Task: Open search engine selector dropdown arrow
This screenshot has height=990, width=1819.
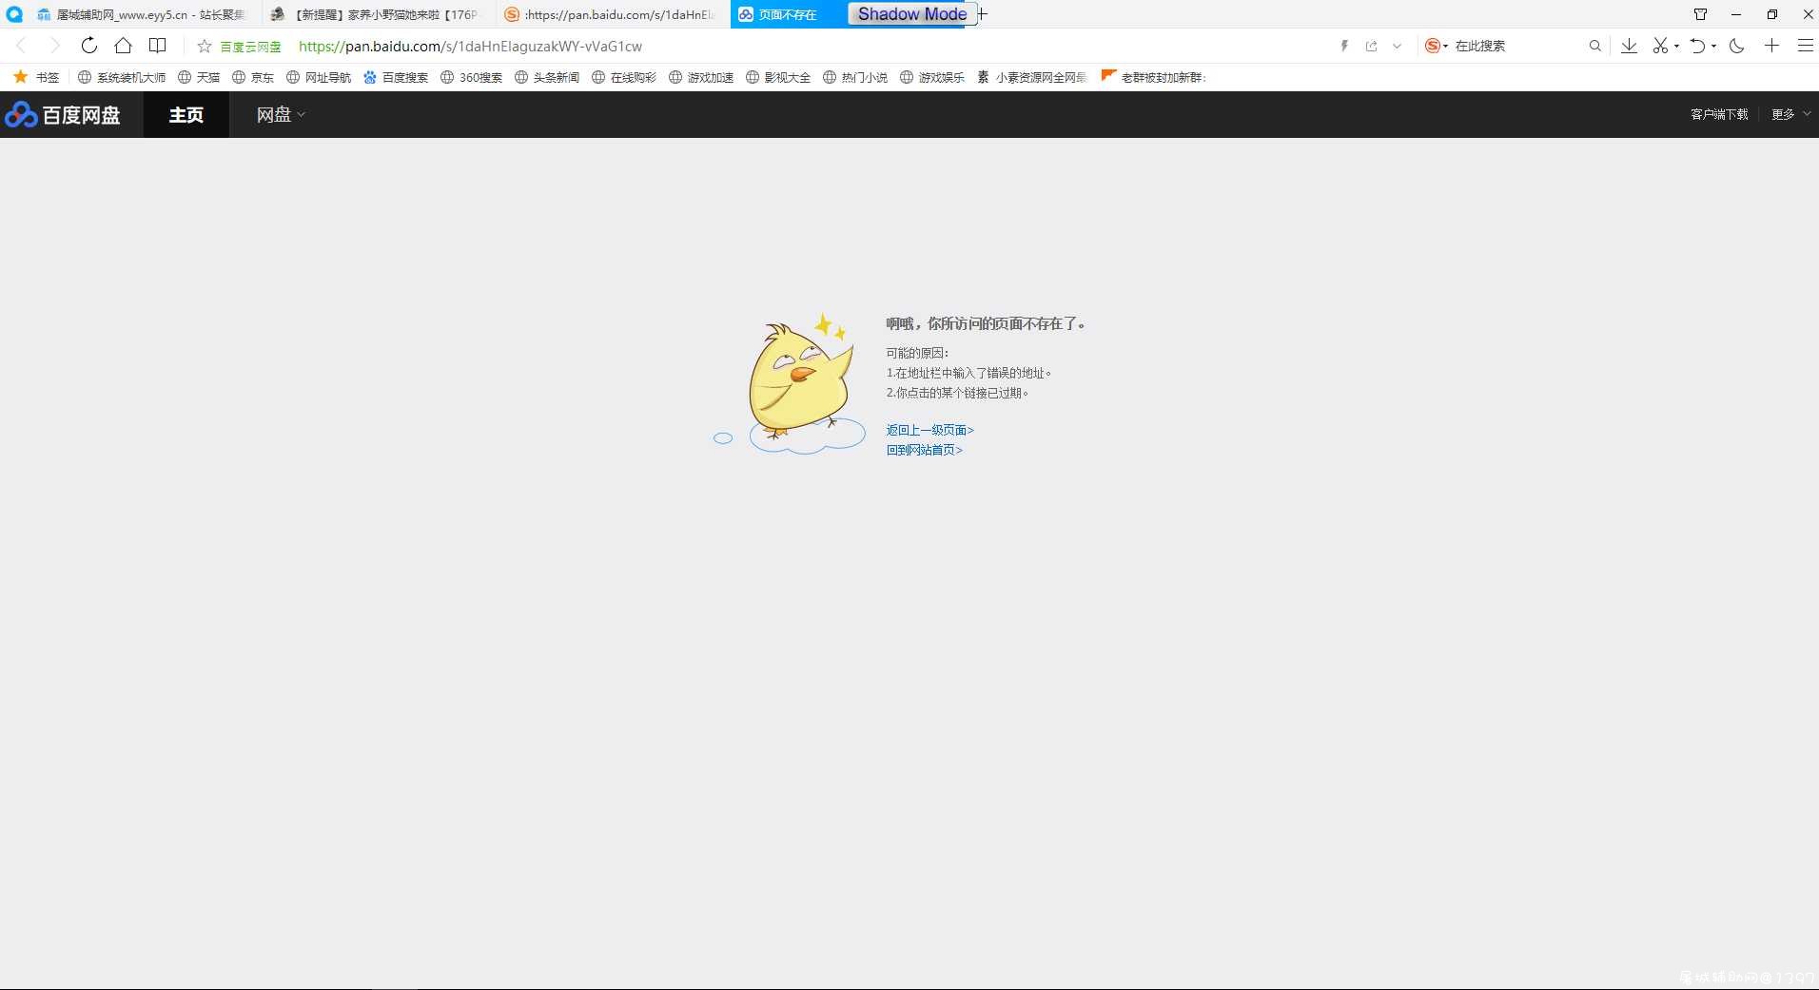Action: (x=1446, y=46)
